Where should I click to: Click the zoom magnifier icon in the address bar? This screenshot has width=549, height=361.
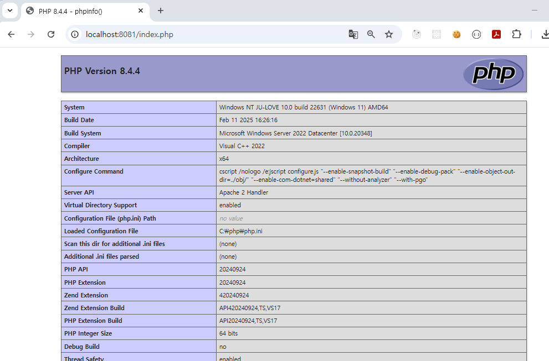371,34
